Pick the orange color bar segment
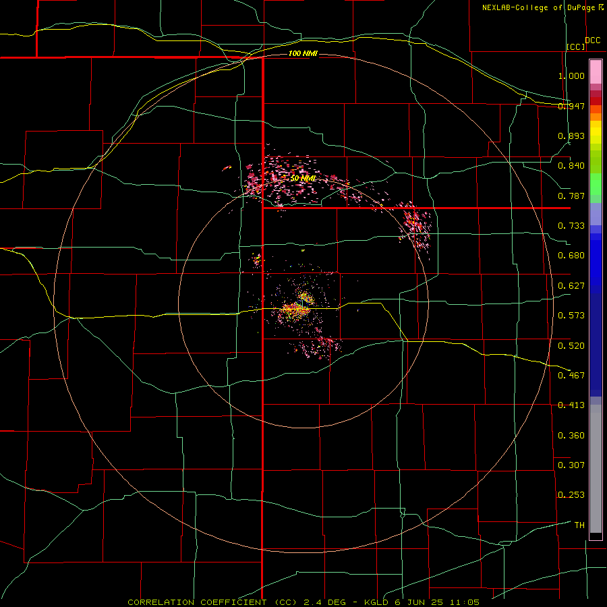This screenshot has width=607, height=607. [x=596, y=117]
